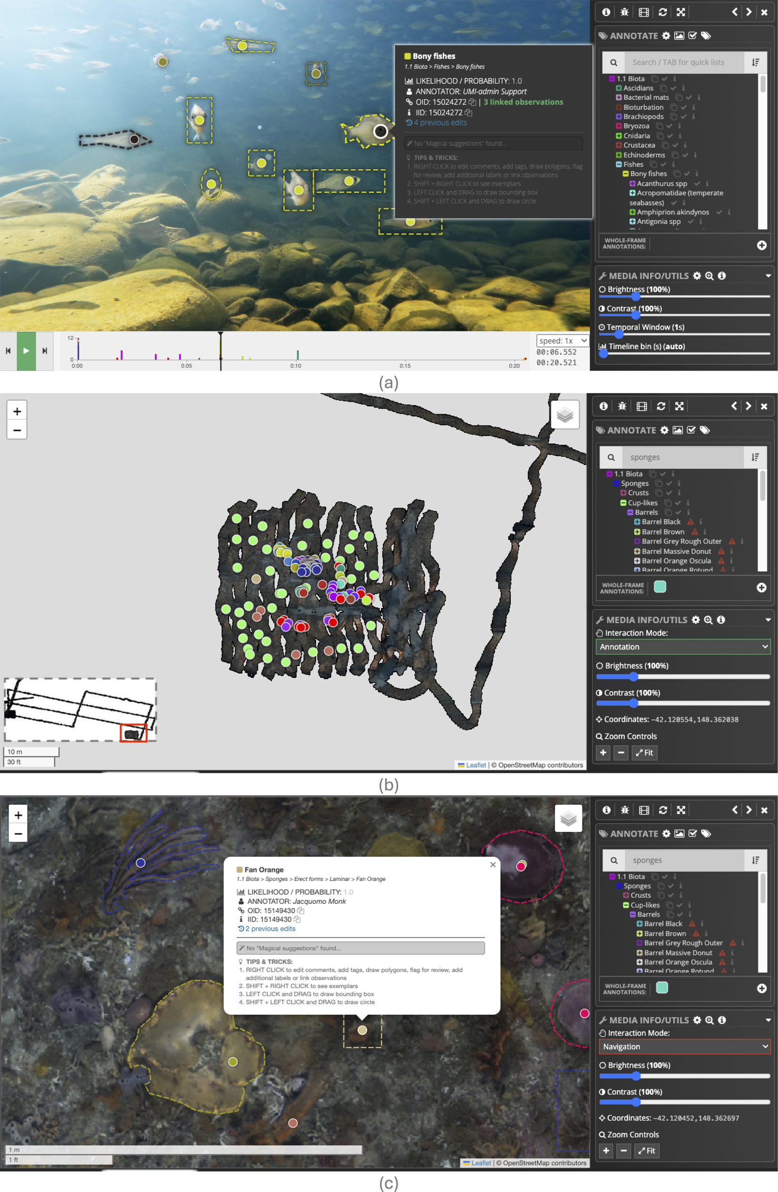Screen dimensions: 778x1192
Task: Close the Fan Orange popup
Action: pos(492,865)
